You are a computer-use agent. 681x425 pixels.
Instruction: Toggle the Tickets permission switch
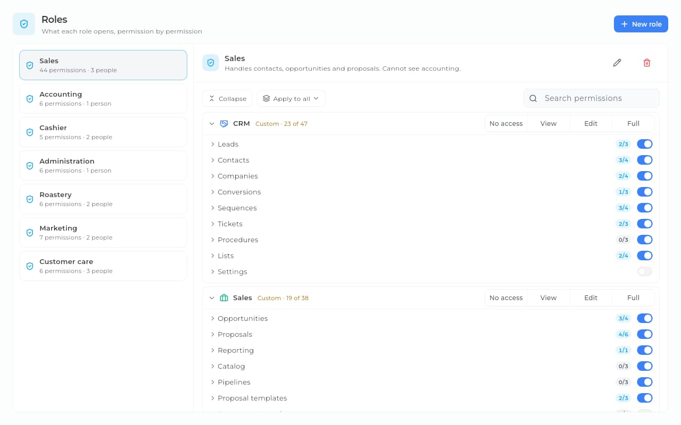(645, 224)
